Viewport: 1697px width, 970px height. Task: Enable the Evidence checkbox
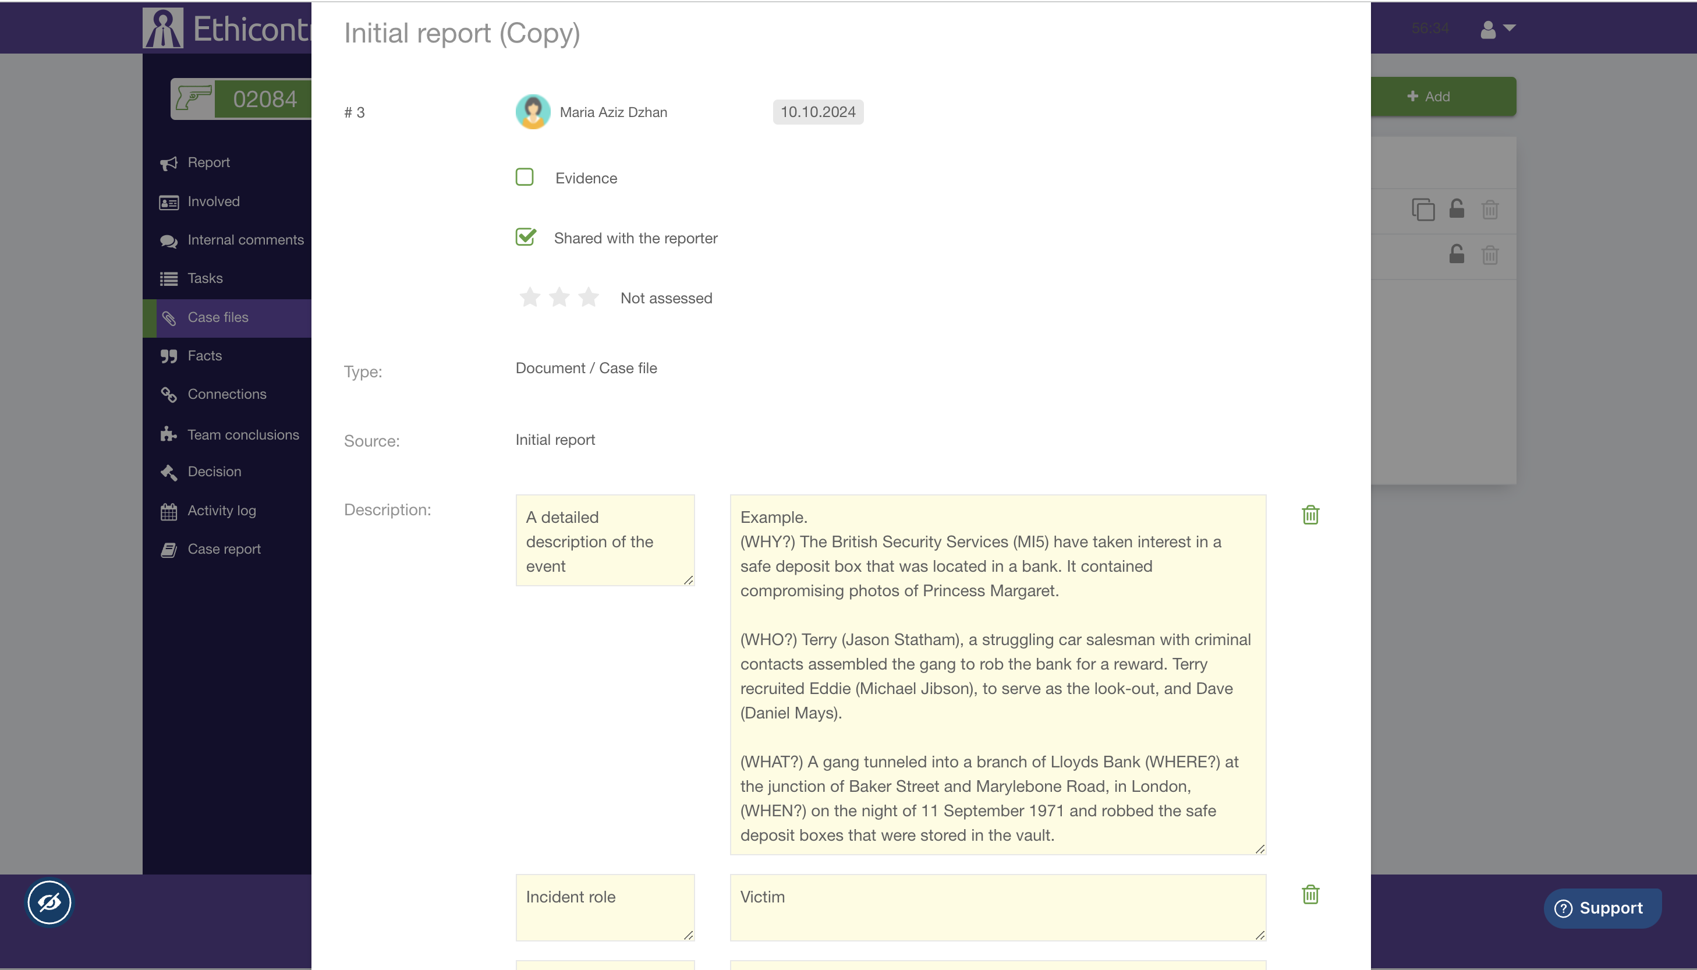pos(525,177)
